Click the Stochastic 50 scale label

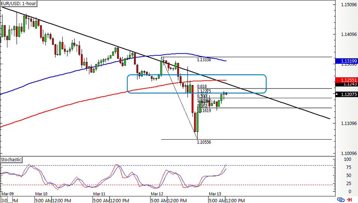(348, 176)
